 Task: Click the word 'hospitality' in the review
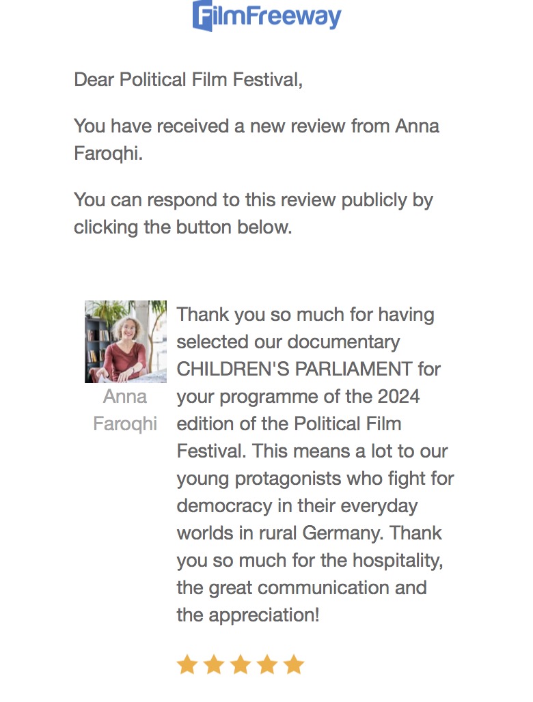click(x=397, y=561)
